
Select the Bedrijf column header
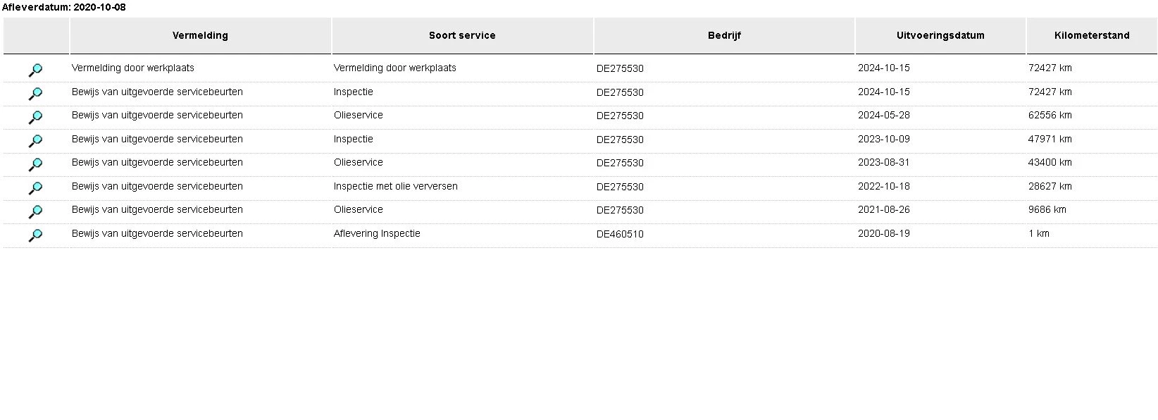click(724, 35)
